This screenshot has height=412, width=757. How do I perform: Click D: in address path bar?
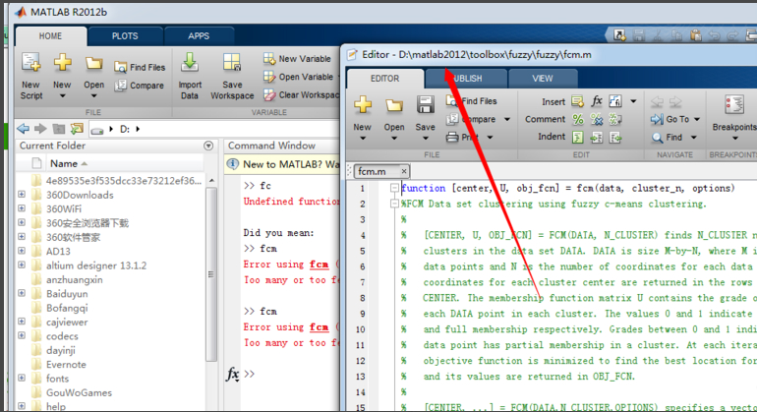125,129
